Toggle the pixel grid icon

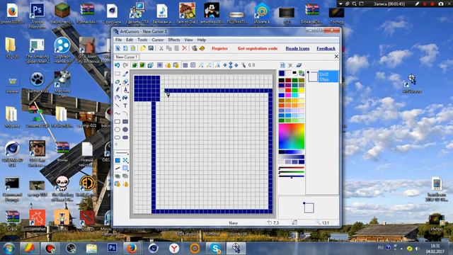pyautogui.click(x=185, y=65)
